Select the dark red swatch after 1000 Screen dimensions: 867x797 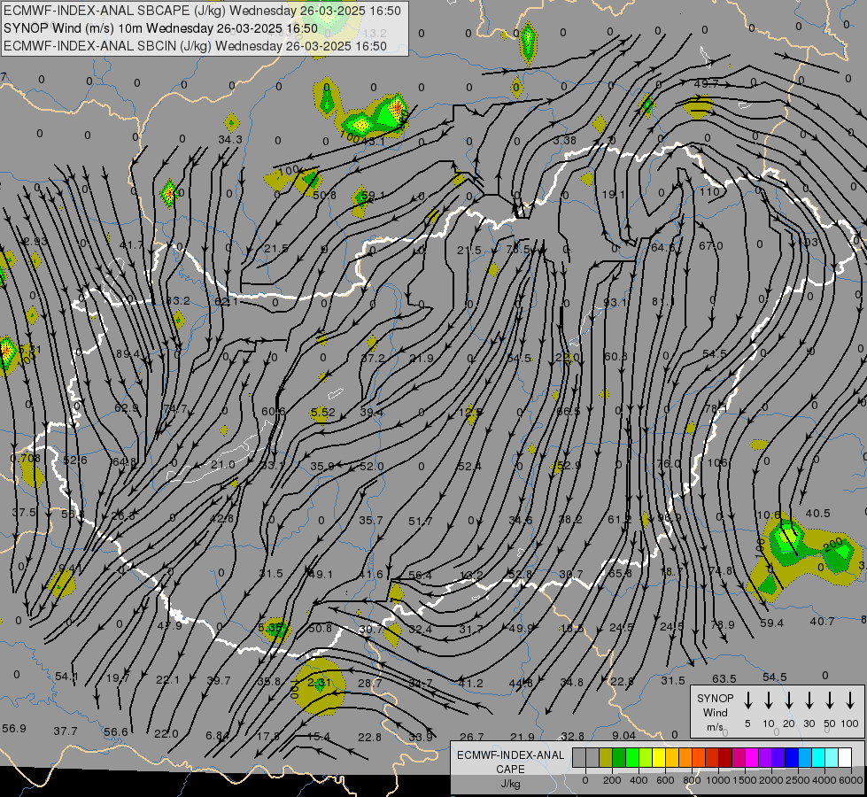pos(725,758)
